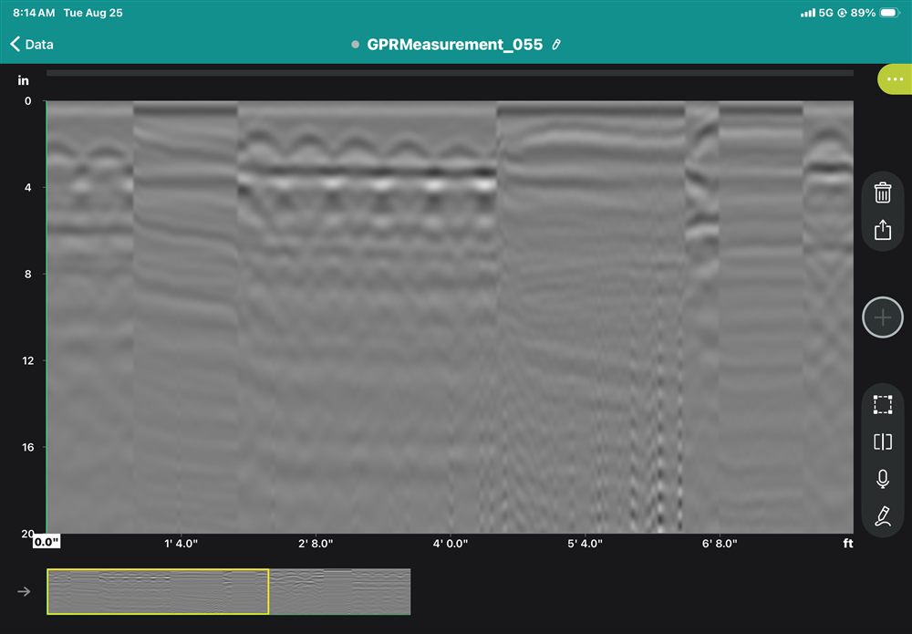Tap the highlighted yellow overview window

pos(158,591)
